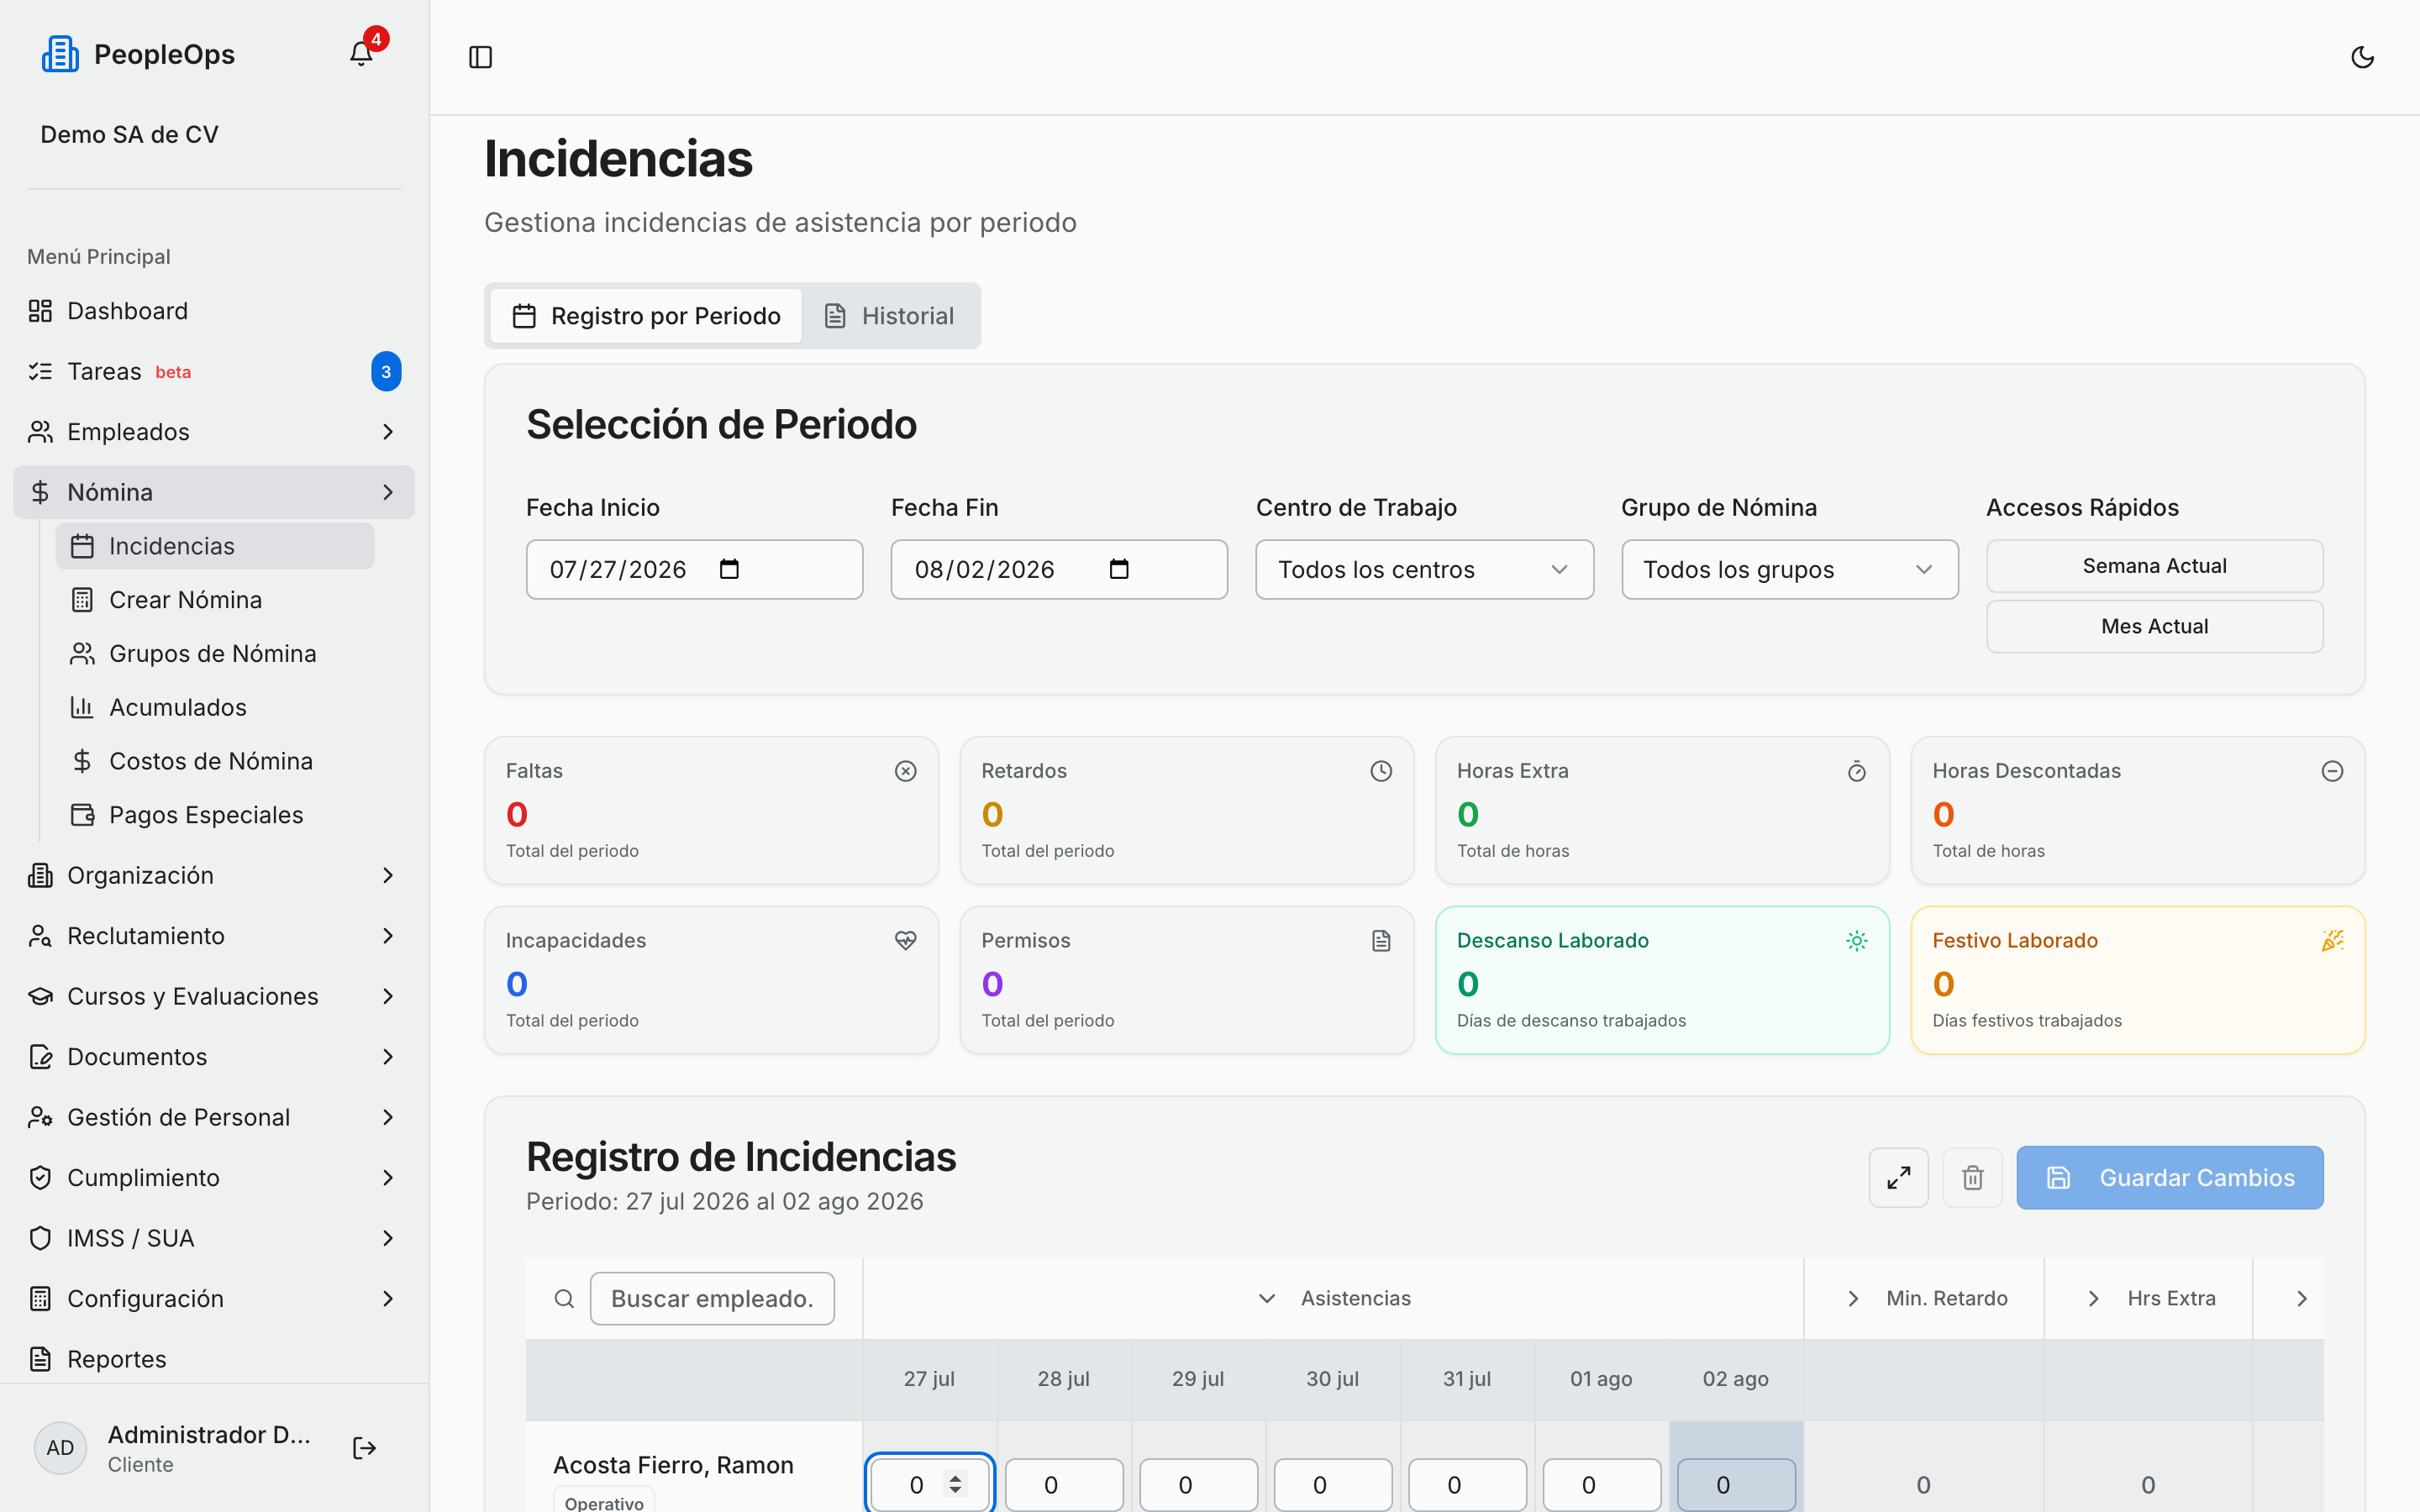Open Tareas beta menu item
This screenshot has width=2420, height=1512.
click(x=214, y=371)
